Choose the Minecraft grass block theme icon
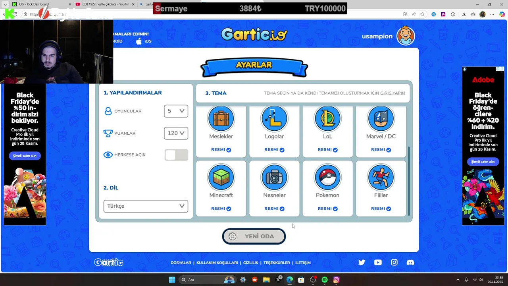Image resolution: width=508 pixels, height=286 pixels. pyautogui.click(x=221, y=177)
